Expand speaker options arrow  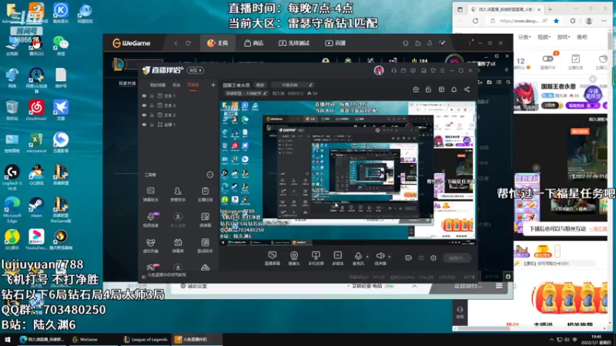[390, 257]
